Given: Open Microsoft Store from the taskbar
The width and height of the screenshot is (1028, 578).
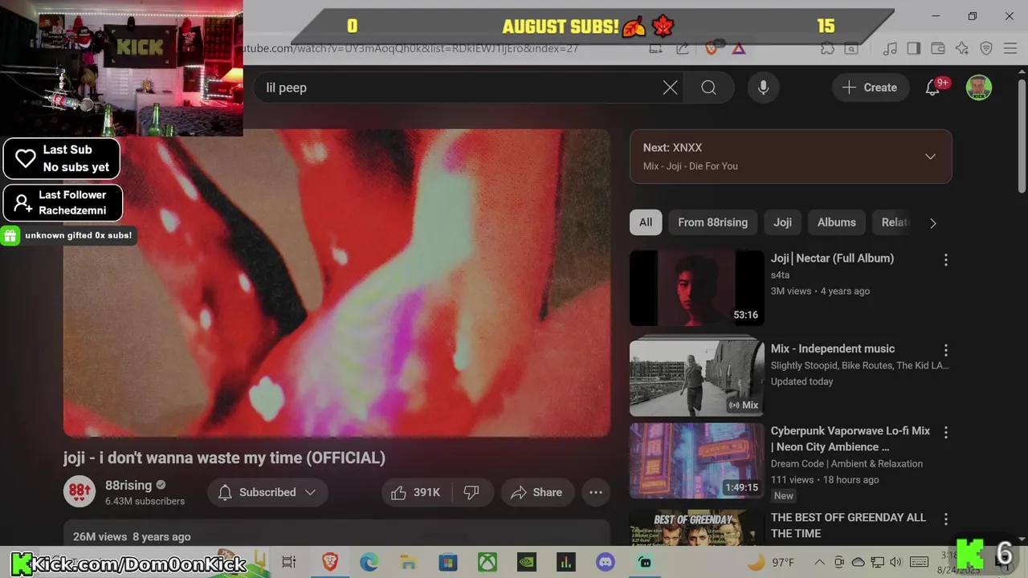Looking at the screenshot, I should pyautogui.click(x=447, y=562).
